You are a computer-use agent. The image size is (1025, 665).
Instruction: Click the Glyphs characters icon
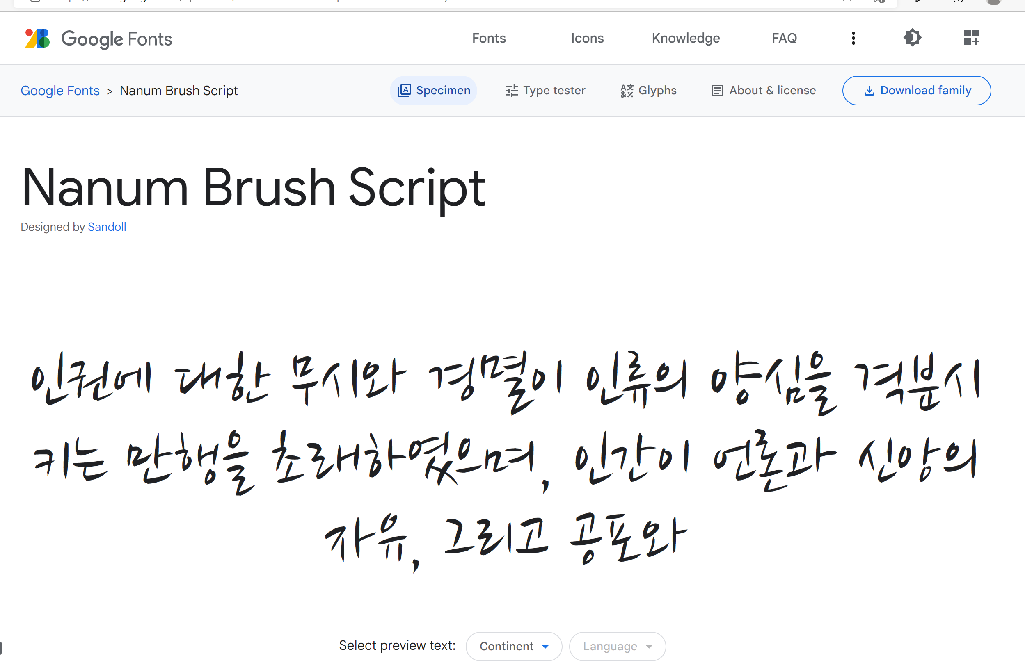point(627,90)
